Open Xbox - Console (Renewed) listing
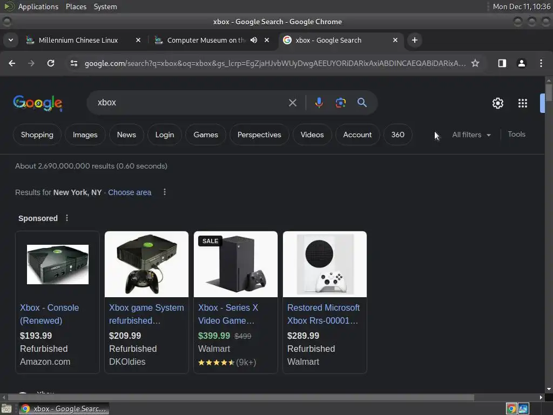 click(49, 314)
